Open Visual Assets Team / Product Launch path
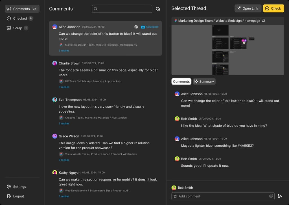 pyautogui.click(x=101, y=154)
